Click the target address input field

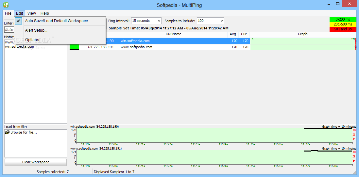[9, 29]
